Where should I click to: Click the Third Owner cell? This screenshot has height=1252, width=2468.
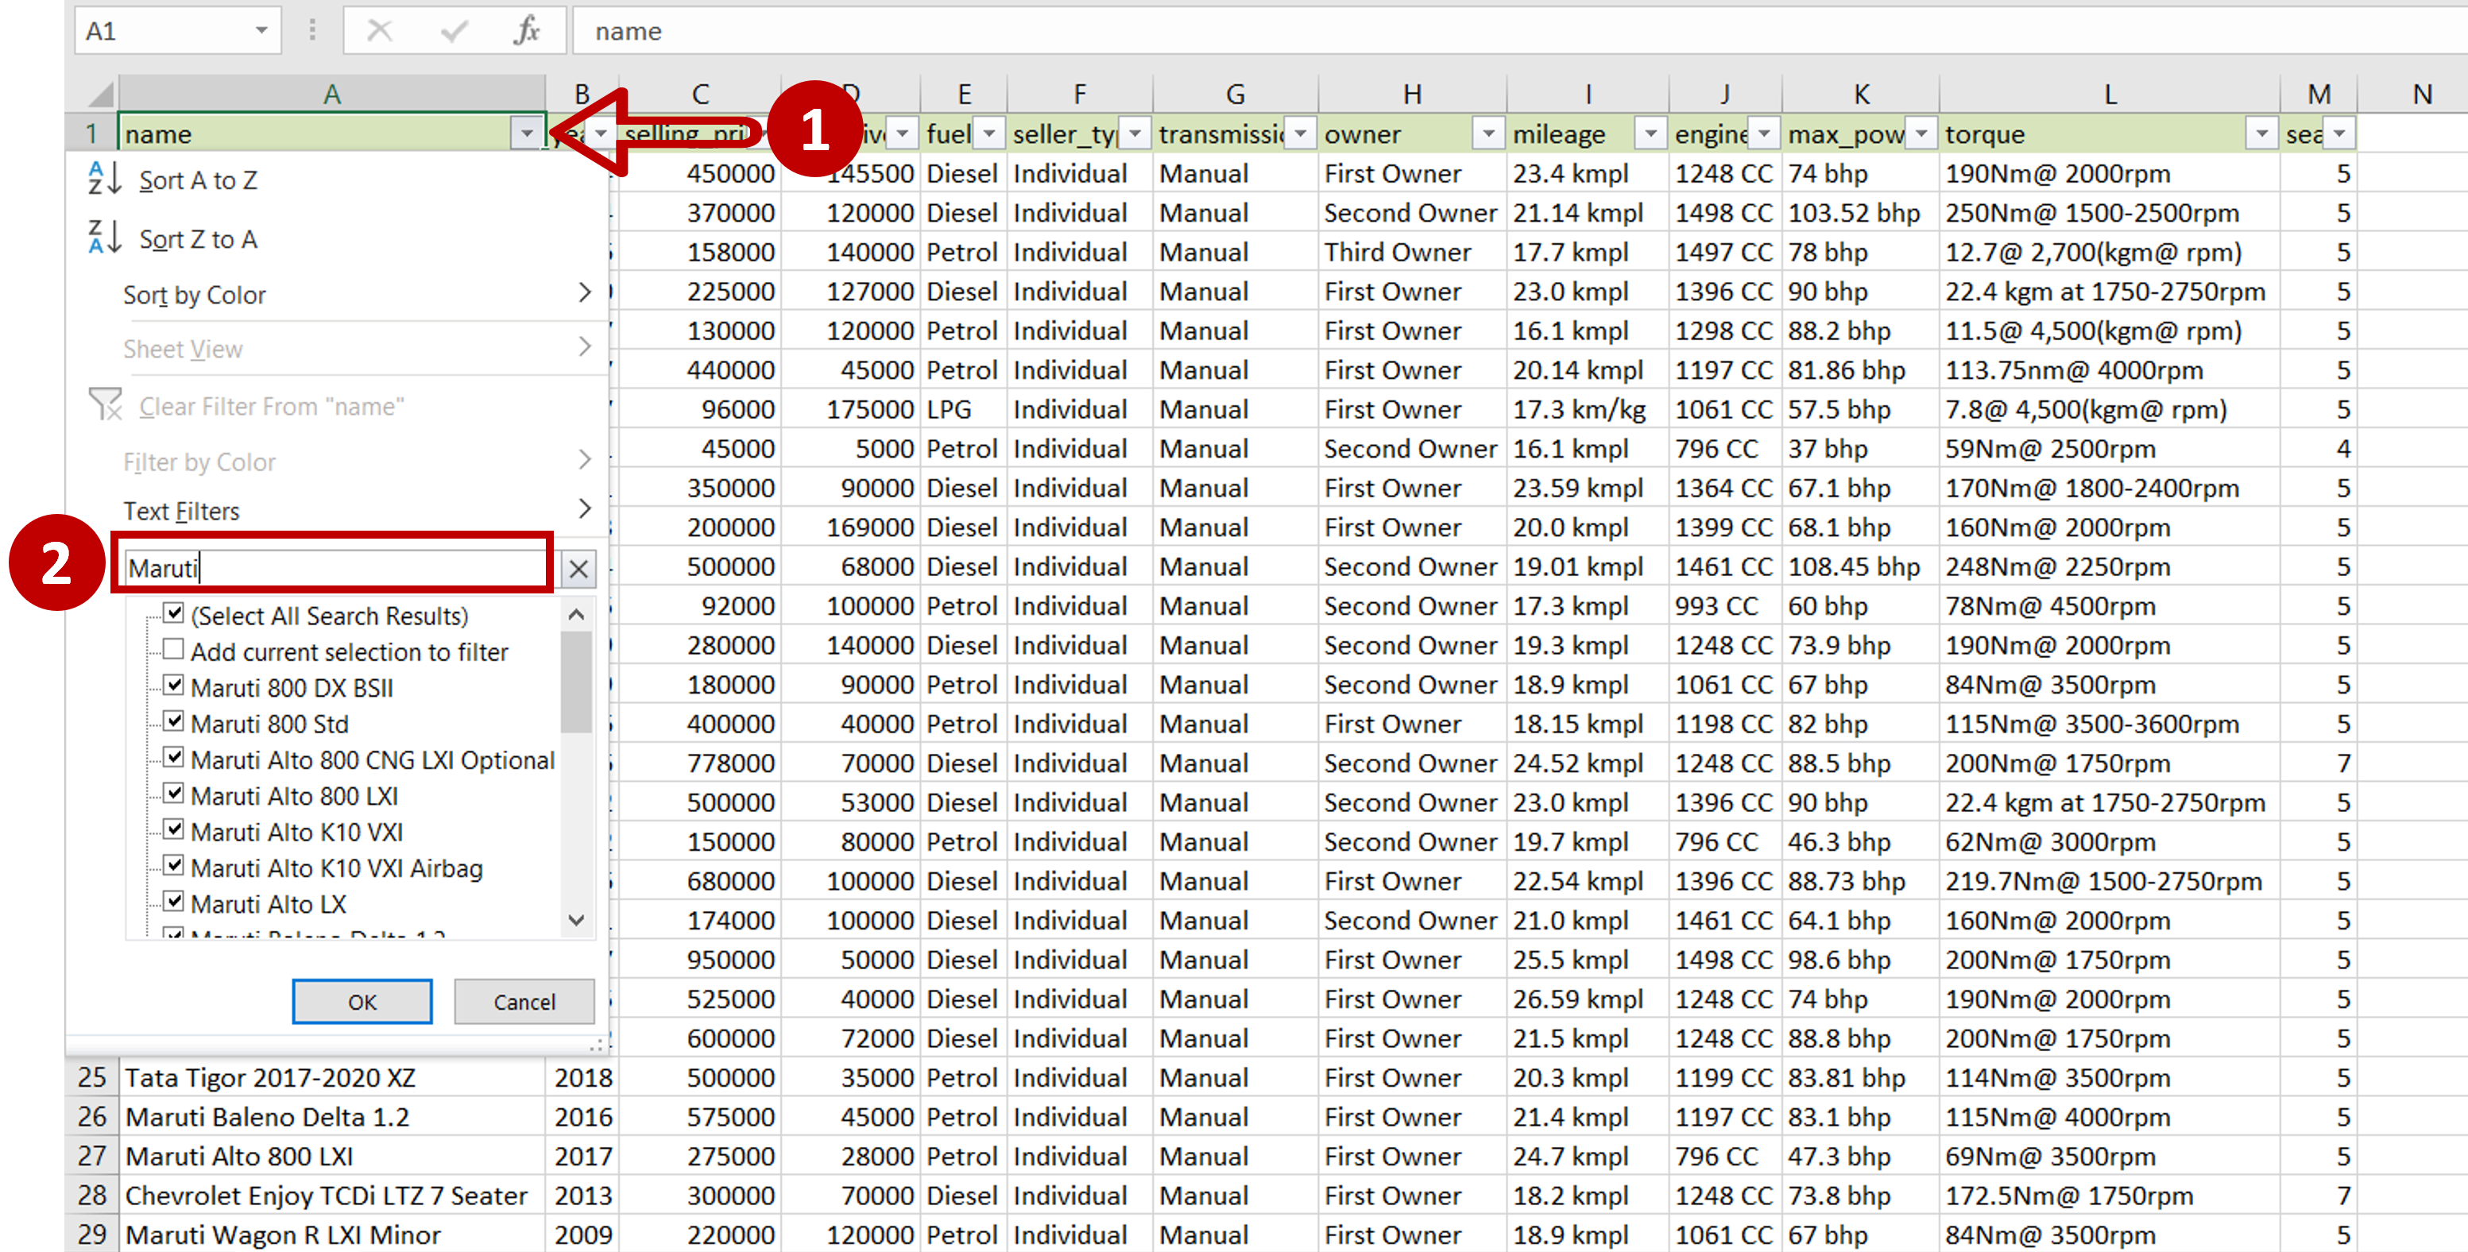pyautogui.click(x=1411, y=252)
